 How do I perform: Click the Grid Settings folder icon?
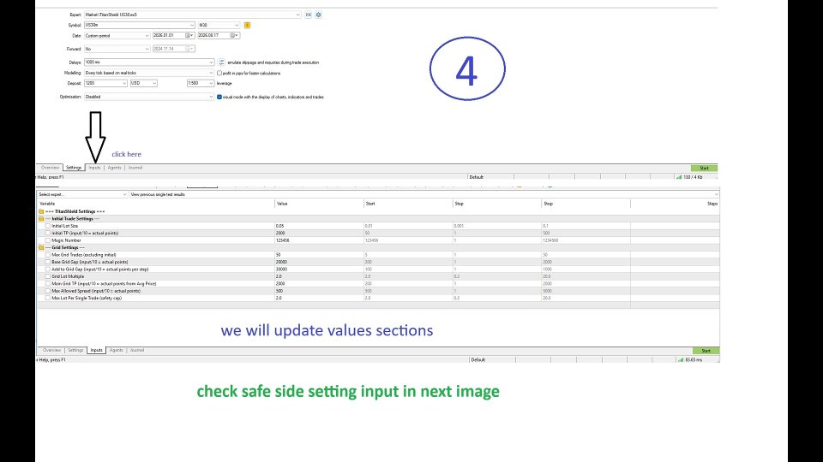[x=41, y=248]
